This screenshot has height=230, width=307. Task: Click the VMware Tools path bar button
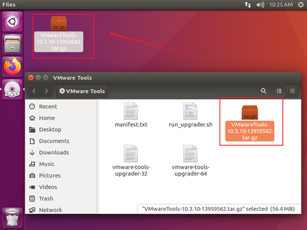pos(82,91)
